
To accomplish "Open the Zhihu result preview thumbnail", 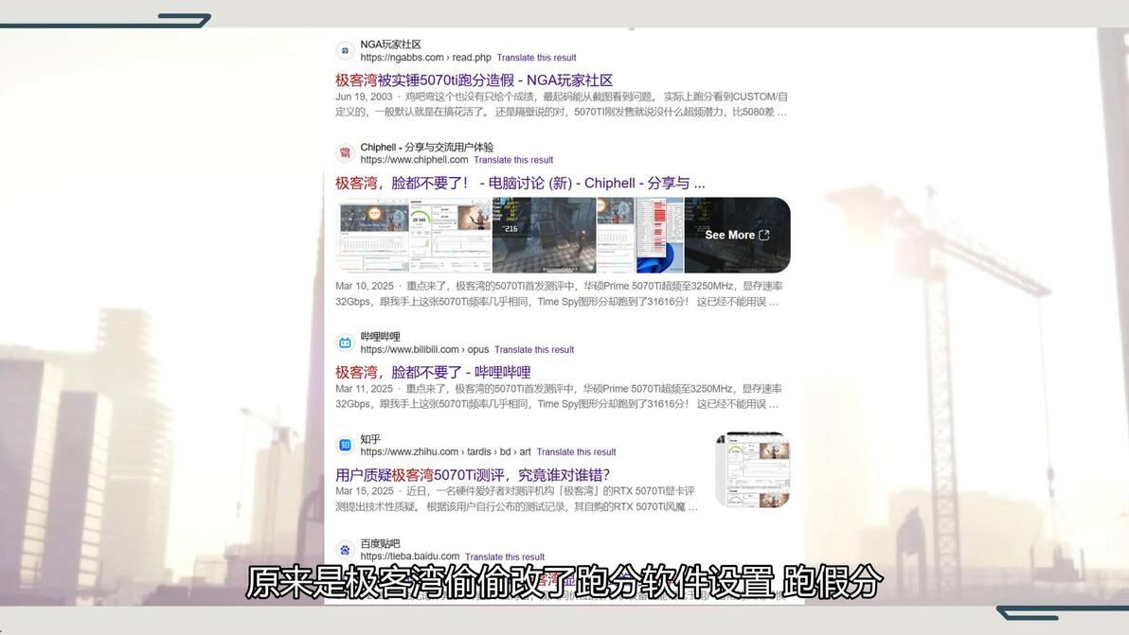I will point(752,469).
